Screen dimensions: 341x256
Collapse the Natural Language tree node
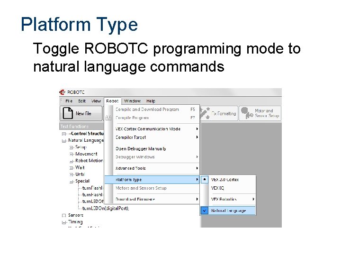click(x=64, y=141)
